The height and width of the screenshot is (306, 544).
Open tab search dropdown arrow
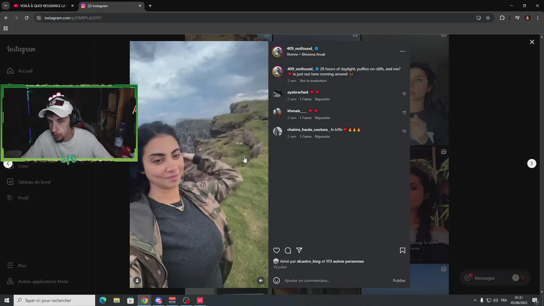tap(6, 6)
